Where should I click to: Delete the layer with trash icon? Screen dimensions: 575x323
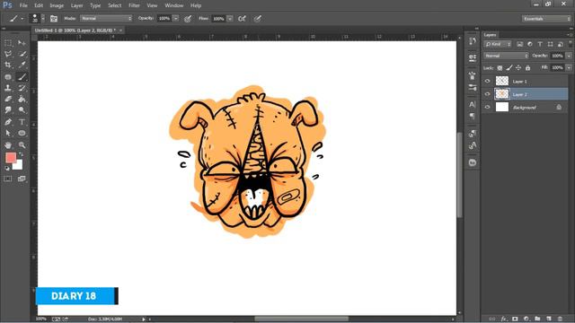[560, 319]
